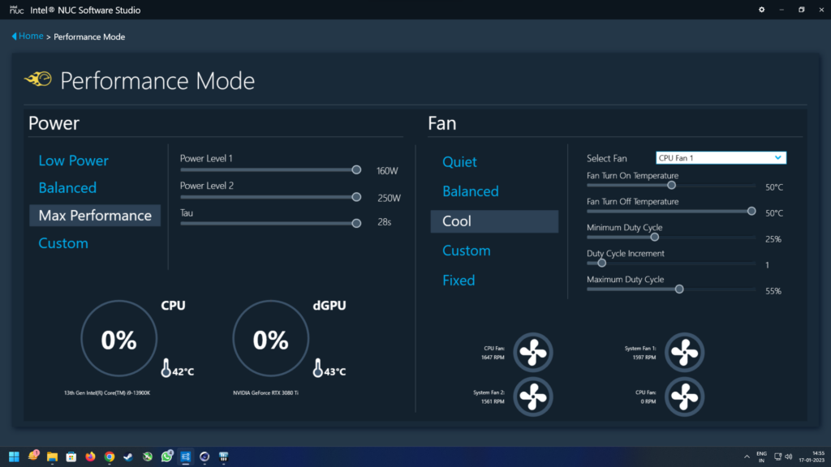The image size is (831, 467).
Task: Select Cool fan mode
Action: 494,221
